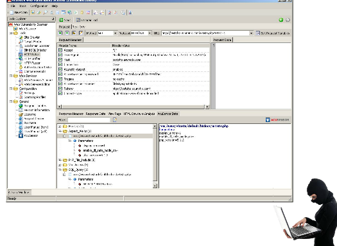
Task: Toggle the Referer header checkbox
Action: pos(60,89)
